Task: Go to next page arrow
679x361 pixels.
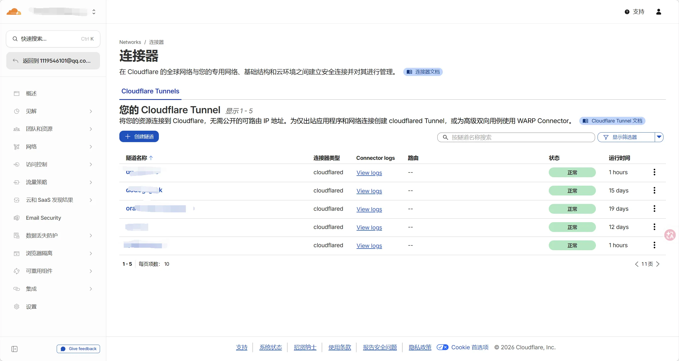Action: coord(658,264)
